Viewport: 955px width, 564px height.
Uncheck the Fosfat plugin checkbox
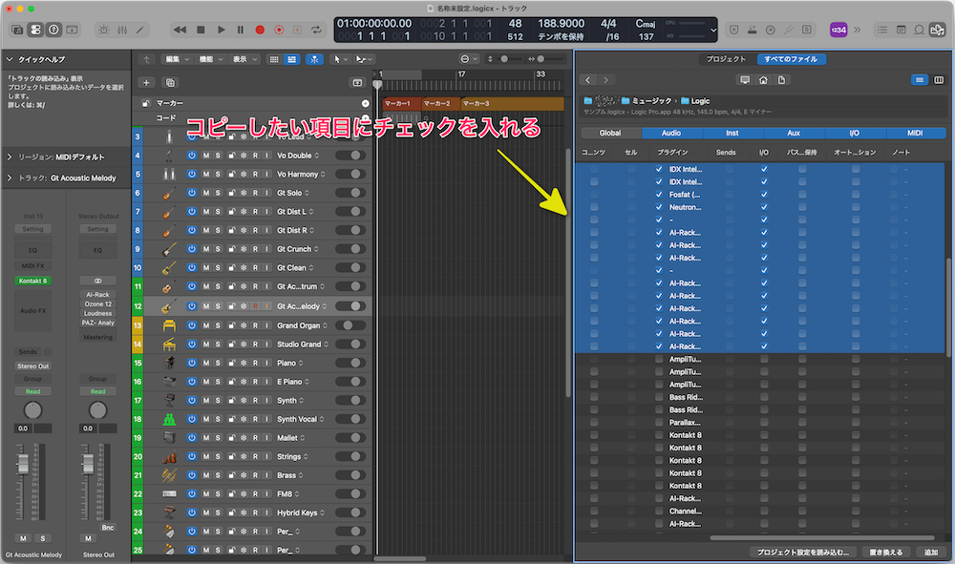pos(659,195)
